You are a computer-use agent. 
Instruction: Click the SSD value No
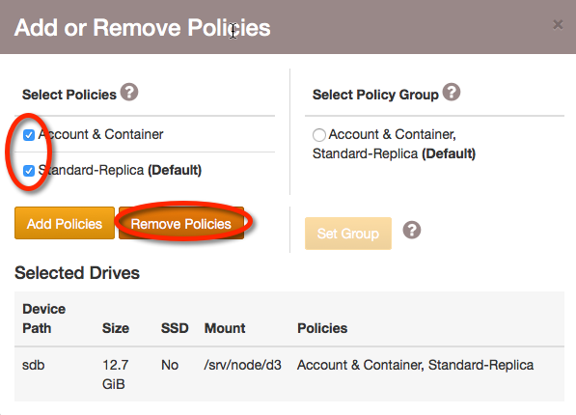pyautogui.click(x=170, y=365)
